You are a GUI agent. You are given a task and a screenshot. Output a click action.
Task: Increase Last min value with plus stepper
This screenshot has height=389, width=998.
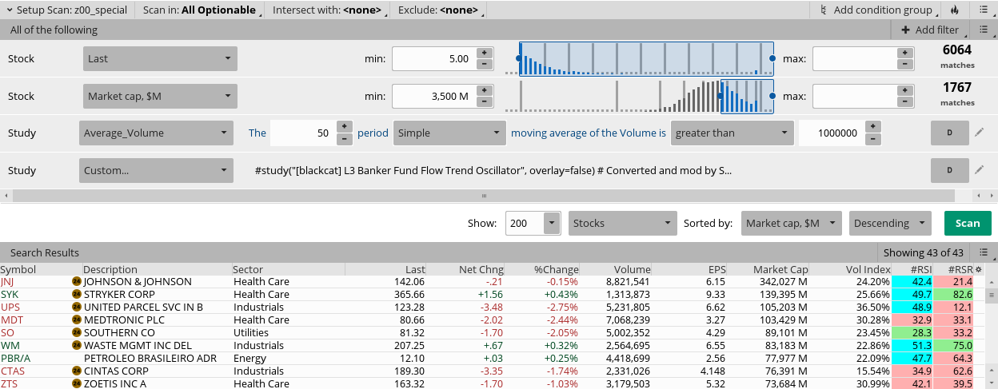pyautogui.click(x=484, y=53)
